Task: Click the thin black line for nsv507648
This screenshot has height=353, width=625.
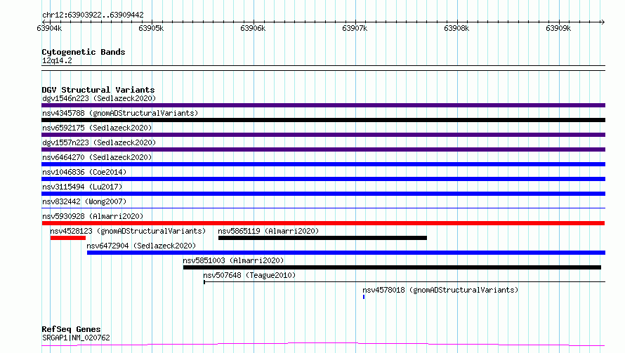Action: 404,282
